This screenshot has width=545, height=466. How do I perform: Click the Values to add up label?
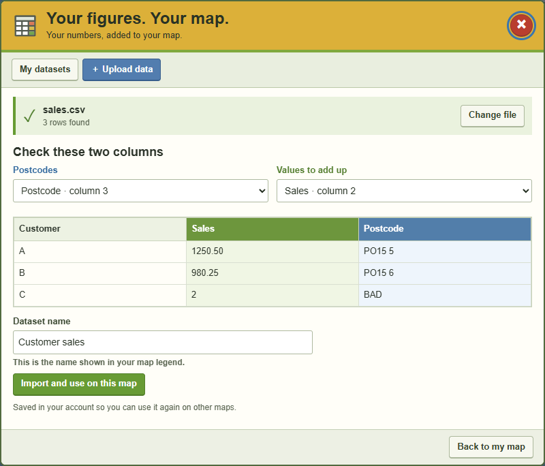click(311, 170)
